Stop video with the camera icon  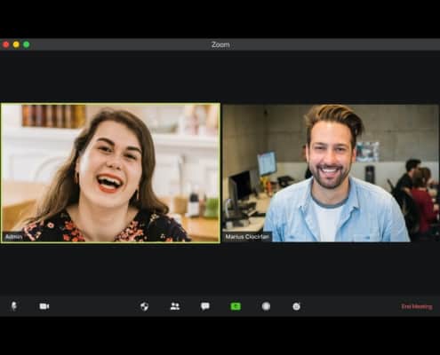[44, 306]
